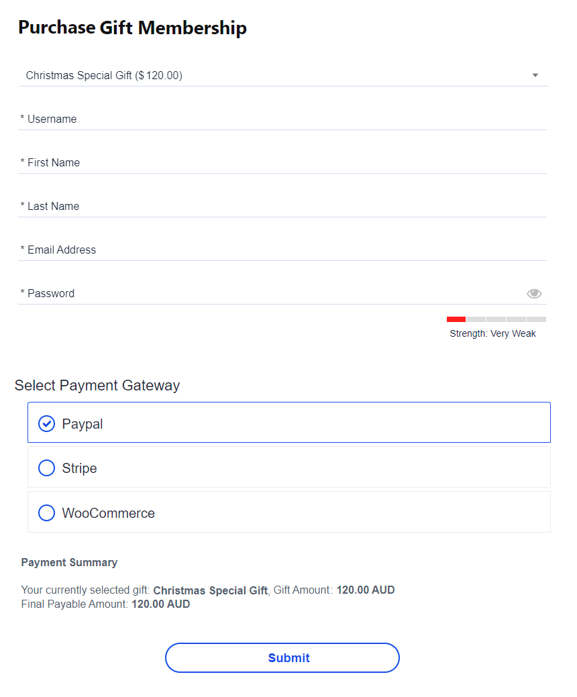Screen dimensions: 577x697
Task: Click the Strength: Very Weak label
Action: pos(492,333)
